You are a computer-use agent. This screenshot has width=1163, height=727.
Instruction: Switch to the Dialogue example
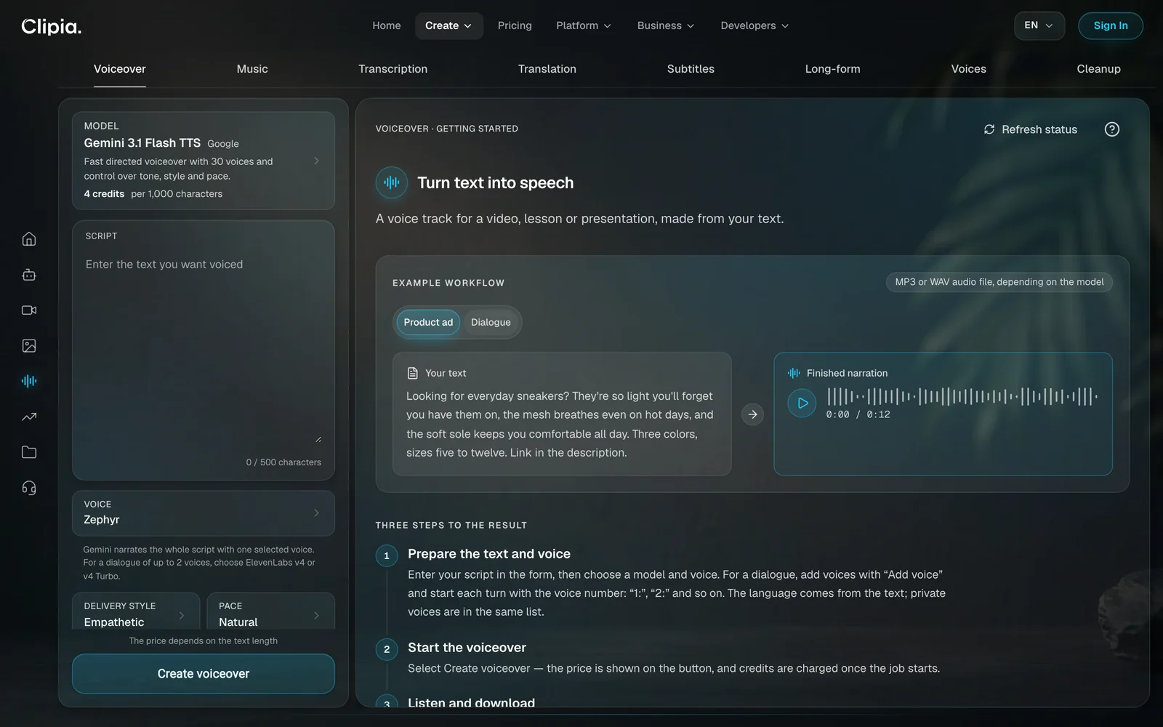click(x=491, y=322)
